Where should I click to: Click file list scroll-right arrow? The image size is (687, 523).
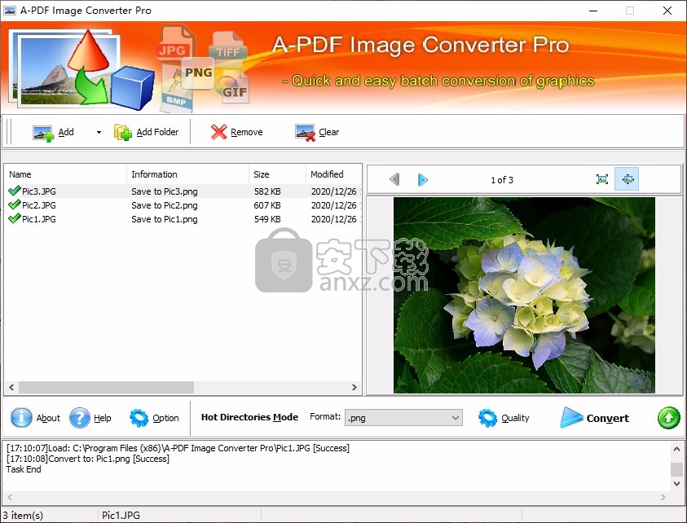(354, 387)
